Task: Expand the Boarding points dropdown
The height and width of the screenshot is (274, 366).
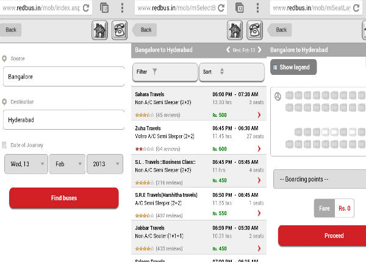Action: (319, 179)
